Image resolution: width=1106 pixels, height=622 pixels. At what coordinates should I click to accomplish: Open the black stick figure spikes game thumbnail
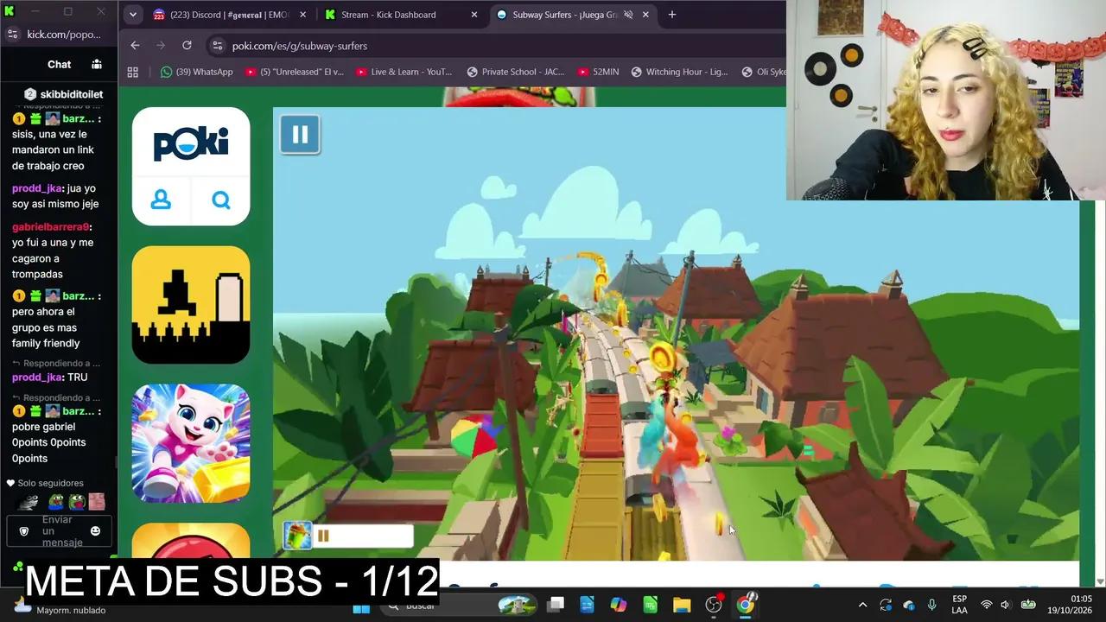click(191, 305)
